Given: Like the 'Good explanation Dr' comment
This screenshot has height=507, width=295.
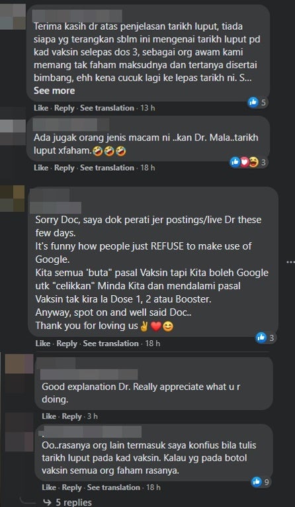Looking at the screenshot, I should click(49, 416).
